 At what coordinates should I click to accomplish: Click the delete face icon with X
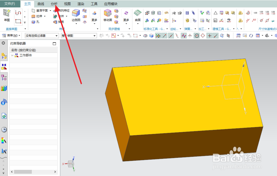(116, 22)
